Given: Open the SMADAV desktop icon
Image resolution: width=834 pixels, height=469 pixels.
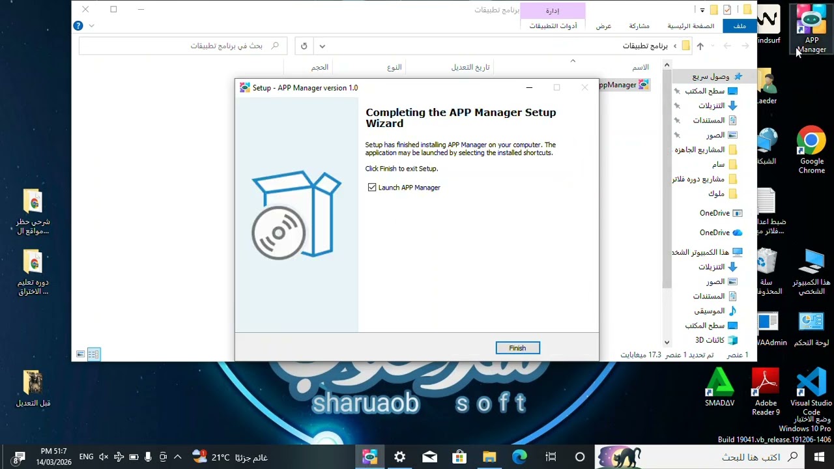Looking at the screenshot, I should tap(720, 388).
